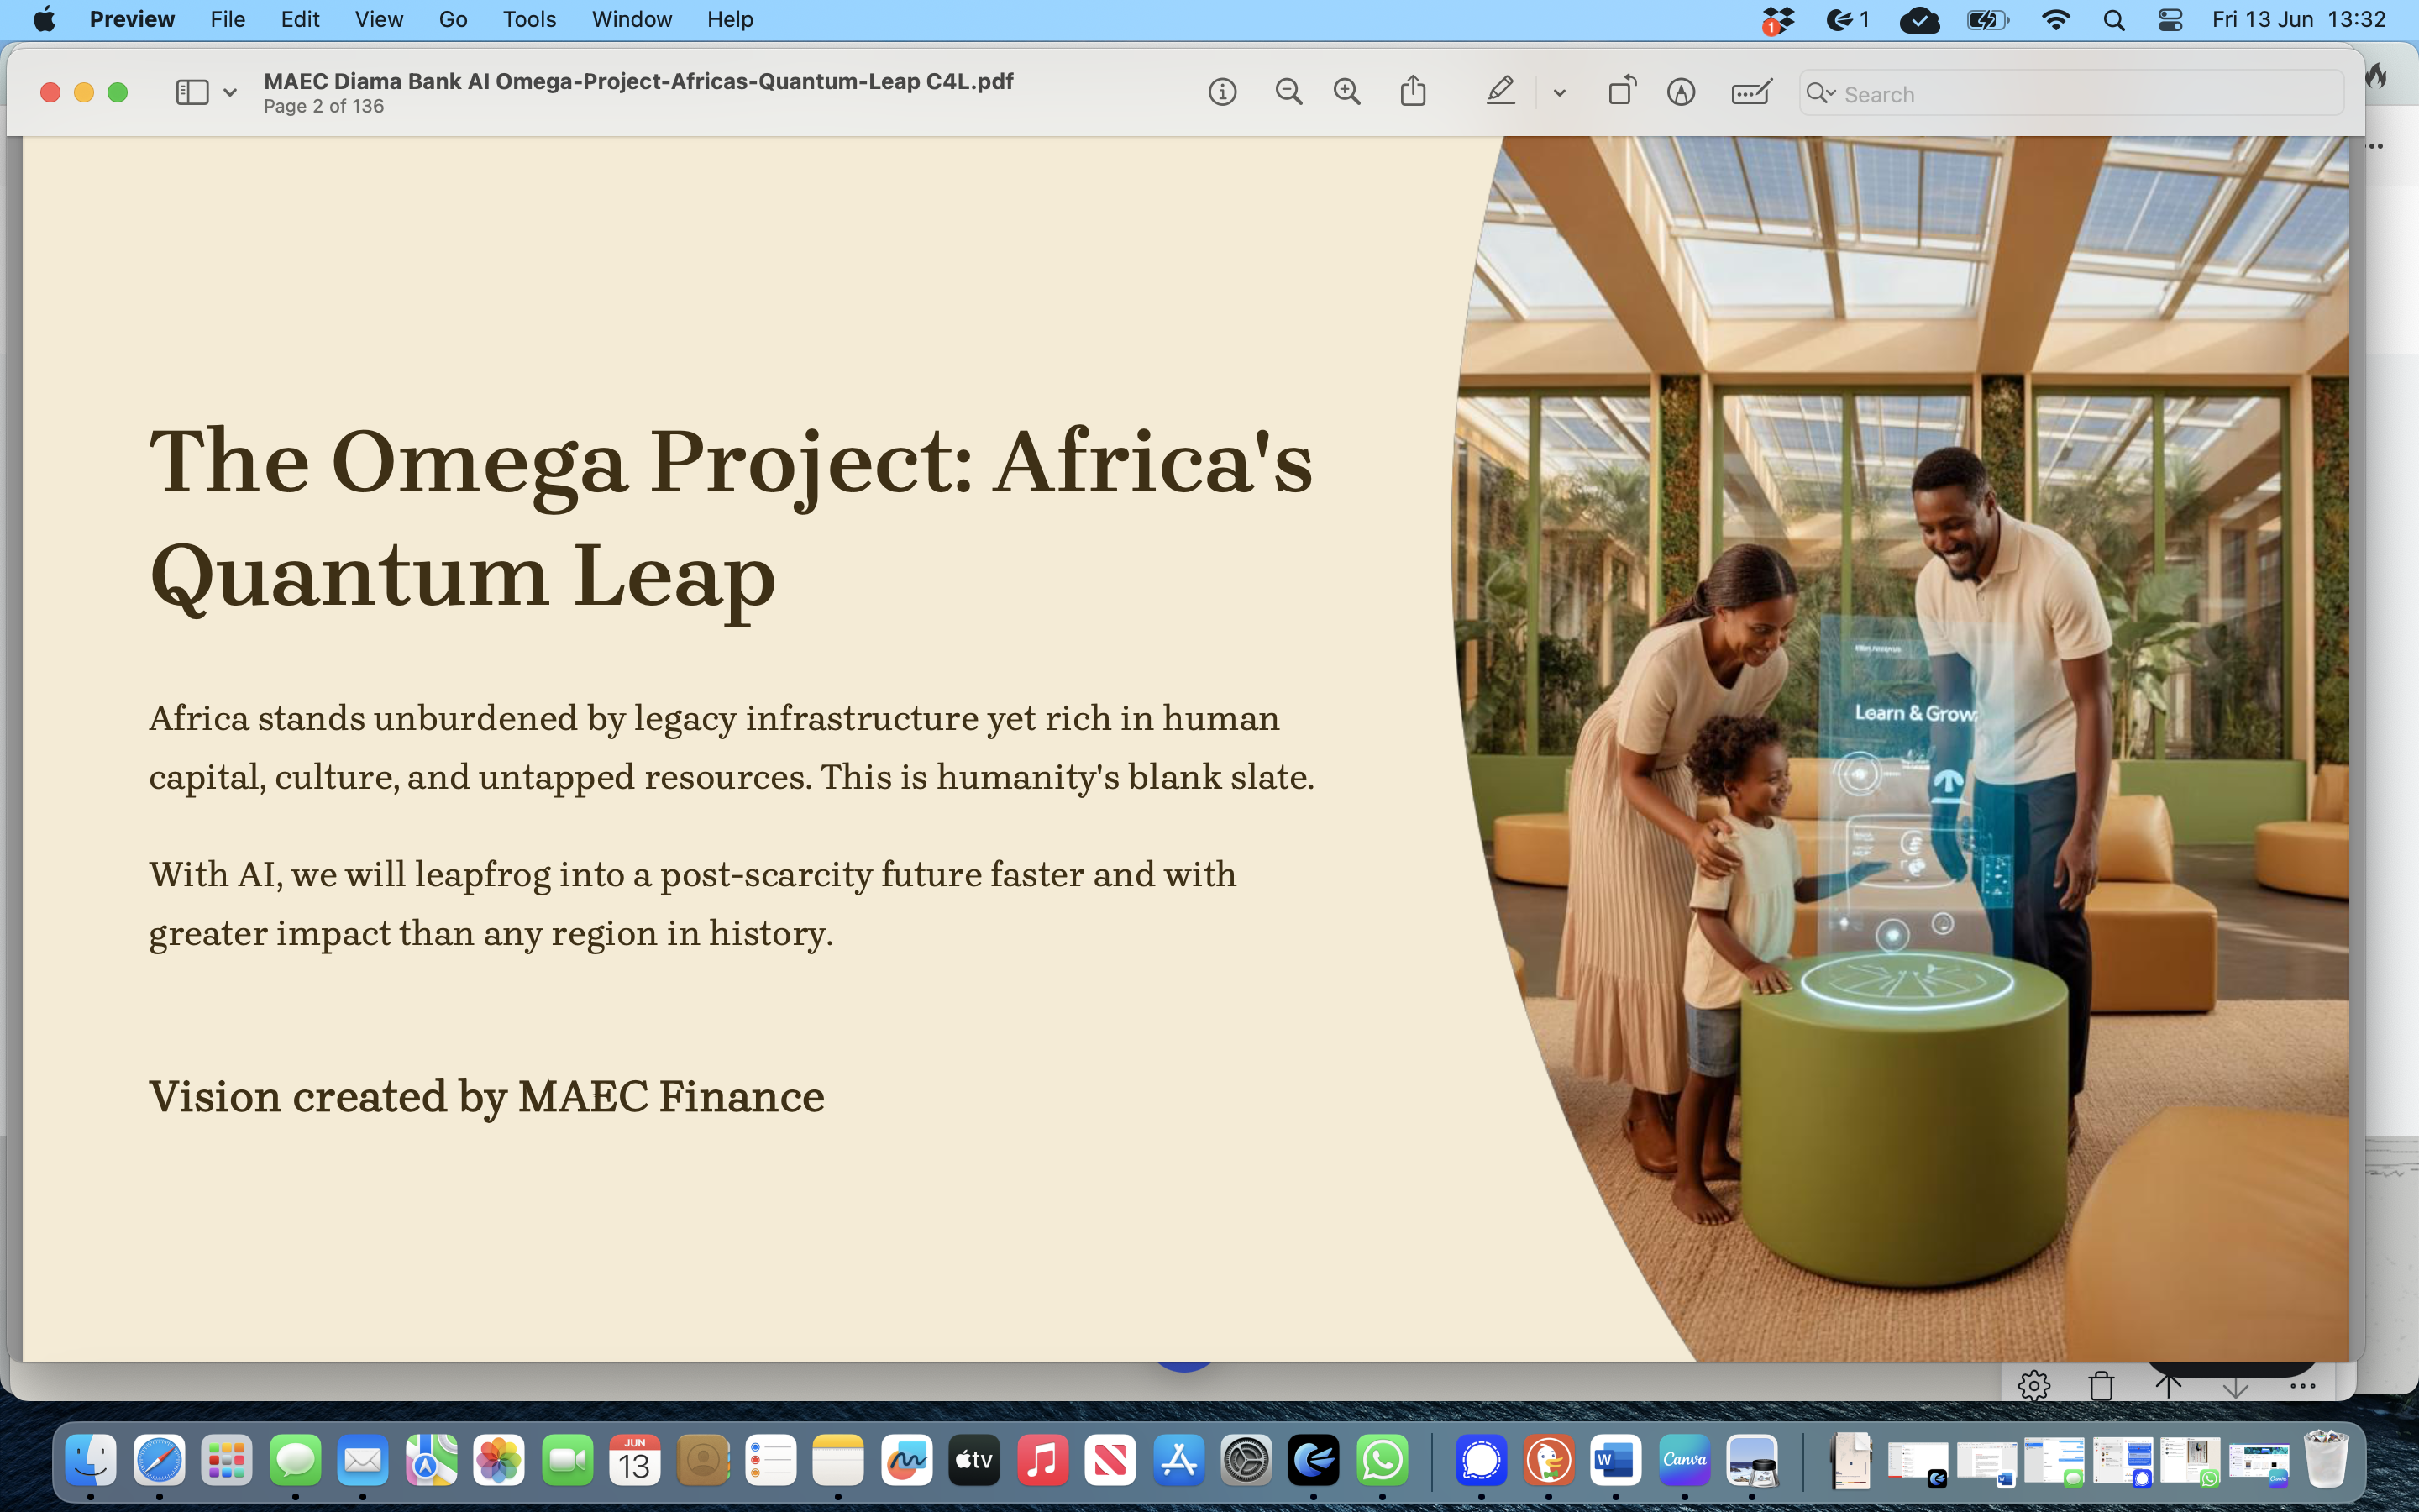Click trash icon in the background window

coord(2102,1386)
